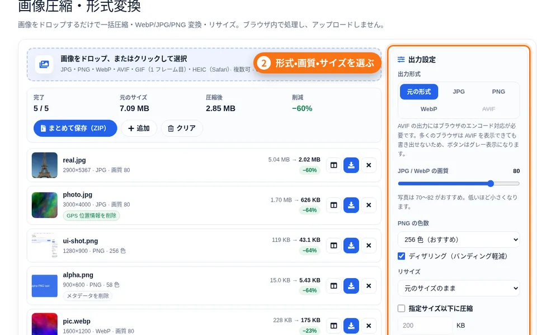This screenshot has width=537, height=335.
Task: Click the image upload icon in drop zone
Action: coord(44,64)
